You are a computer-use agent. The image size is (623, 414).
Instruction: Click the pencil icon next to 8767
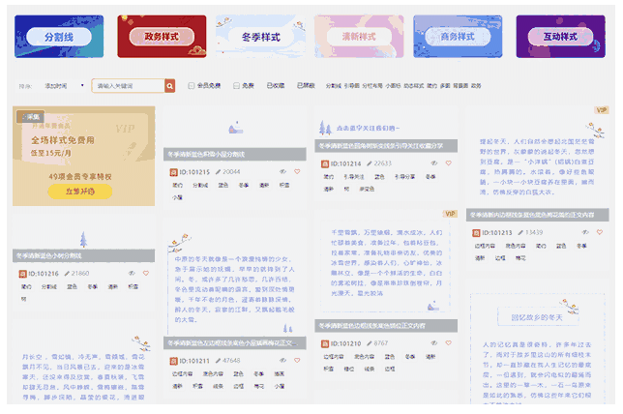coord(370,343)
